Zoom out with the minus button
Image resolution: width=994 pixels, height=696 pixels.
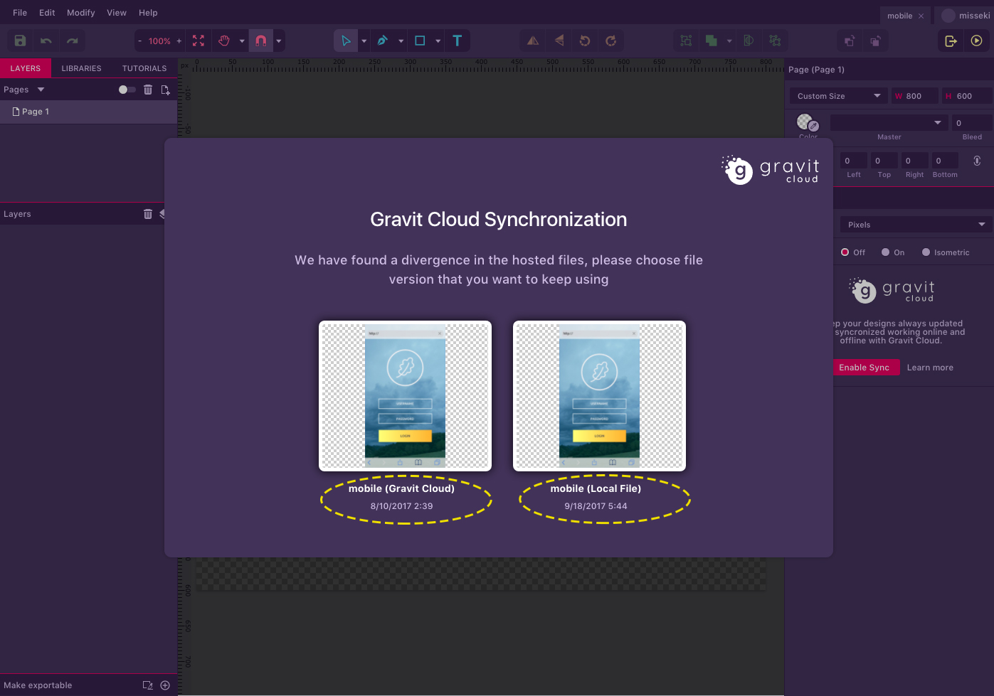139,41
